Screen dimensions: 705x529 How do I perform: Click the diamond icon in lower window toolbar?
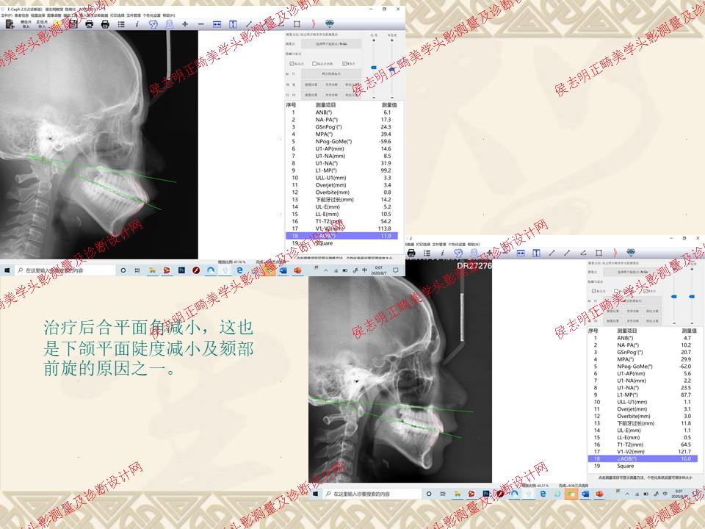pyautogui.click(x=632, y=253)
